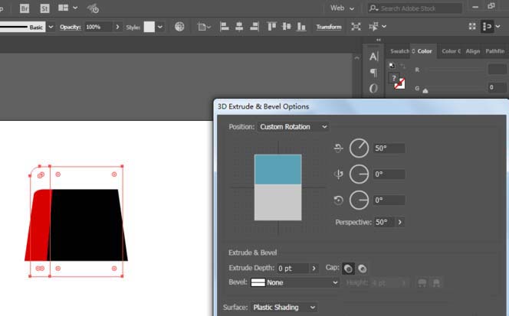509x316 pixels.
Task: Click the Y rotation 0° field
Action: [x=389, y=174]
